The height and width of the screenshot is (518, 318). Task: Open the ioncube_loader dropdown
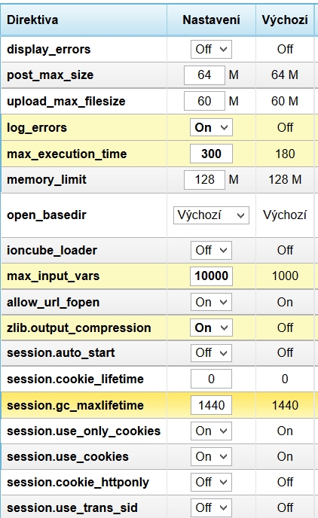click(211, 251)
